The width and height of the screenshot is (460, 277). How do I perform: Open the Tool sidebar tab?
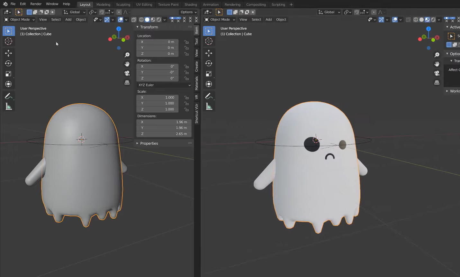(196, 41)
